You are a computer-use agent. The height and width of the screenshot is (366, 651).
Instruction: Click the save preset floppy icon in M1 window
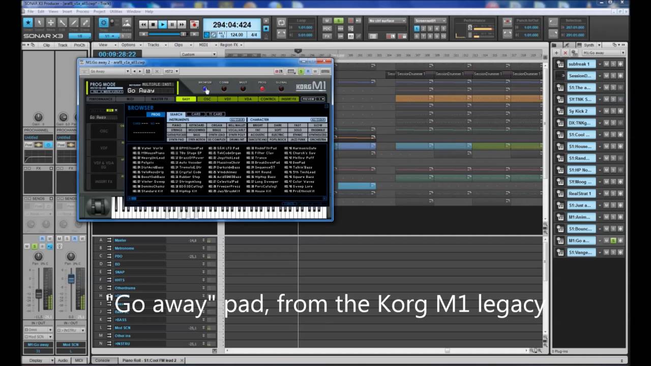[149, 72]
